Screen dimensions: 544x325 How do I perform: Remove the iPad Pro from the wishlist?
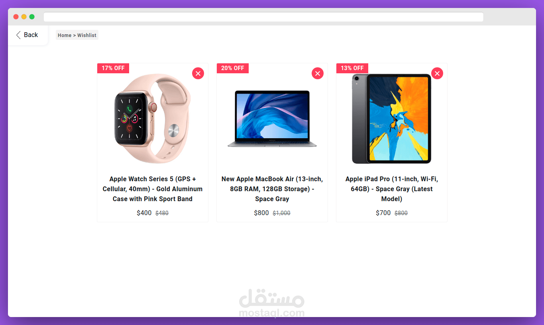coord(437,73)
